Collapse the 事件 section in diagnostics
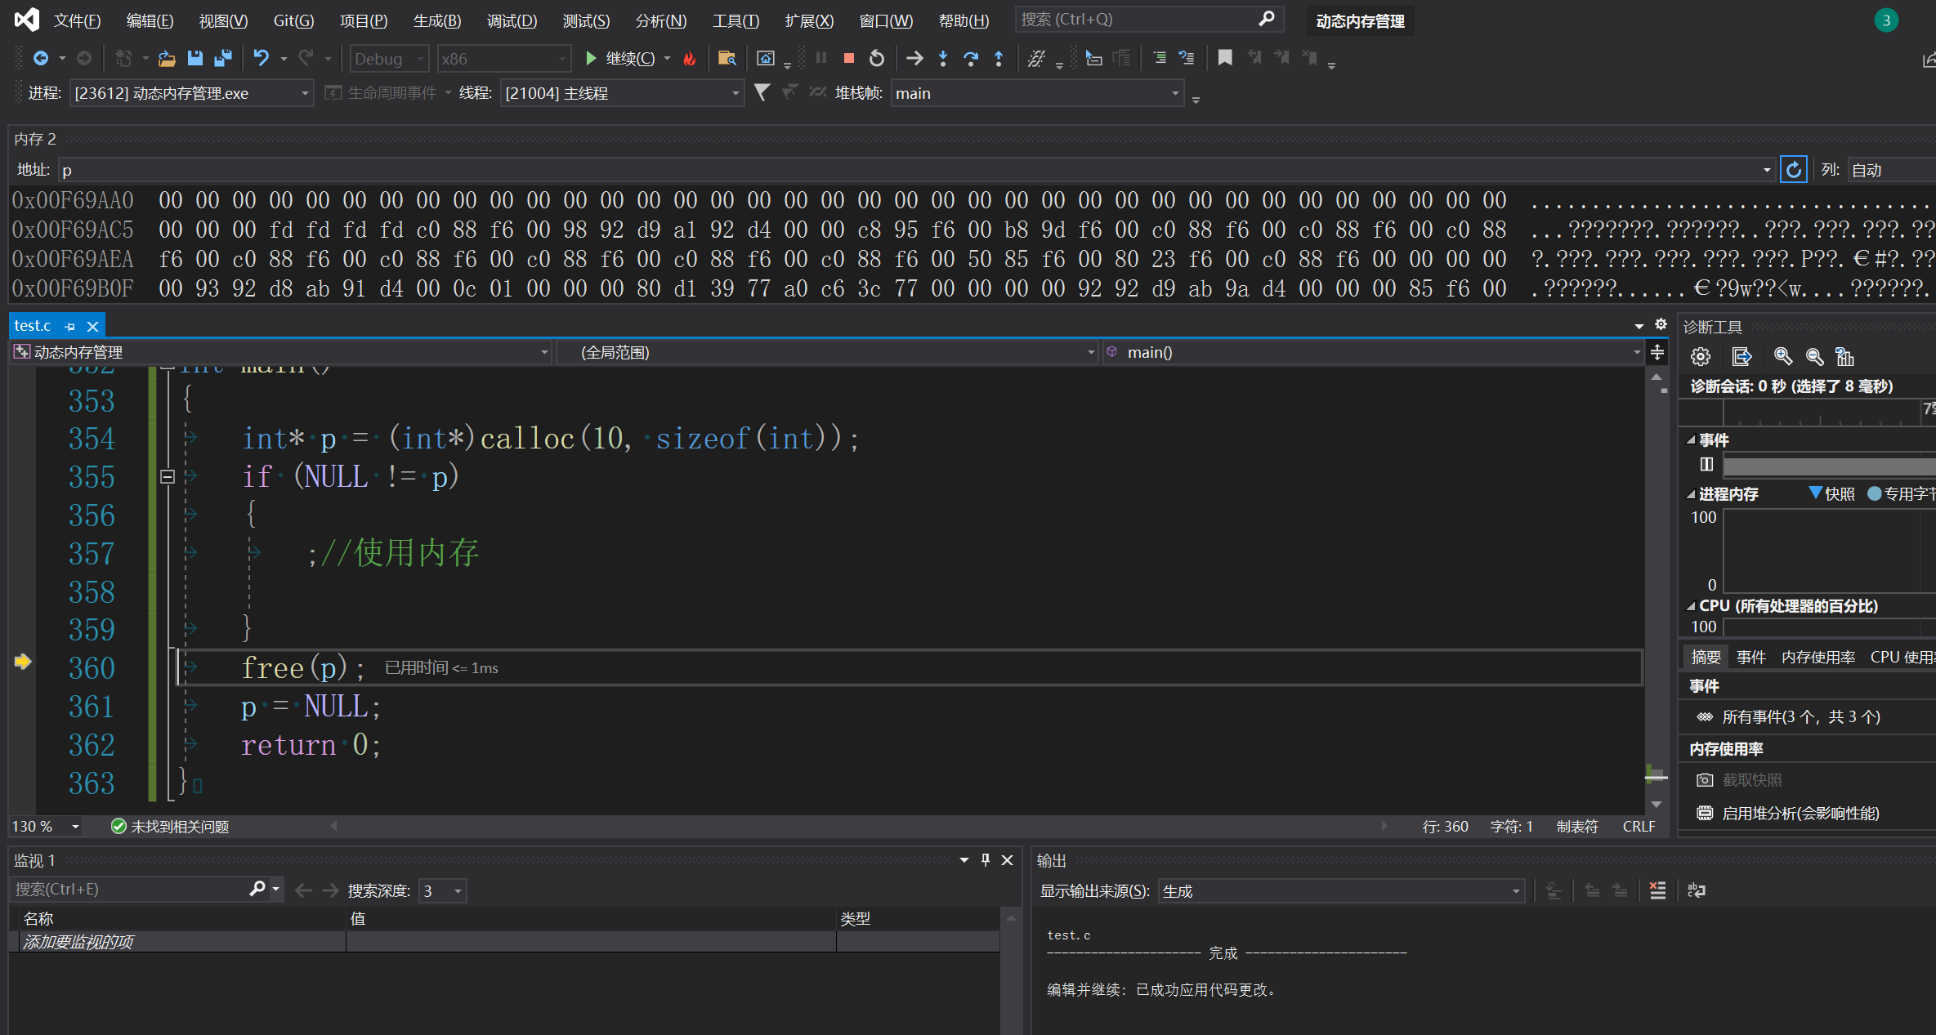Image resolution: width=1936 pixels, height=1035 pixels. pyautogui.click(x=1691, y=439)
